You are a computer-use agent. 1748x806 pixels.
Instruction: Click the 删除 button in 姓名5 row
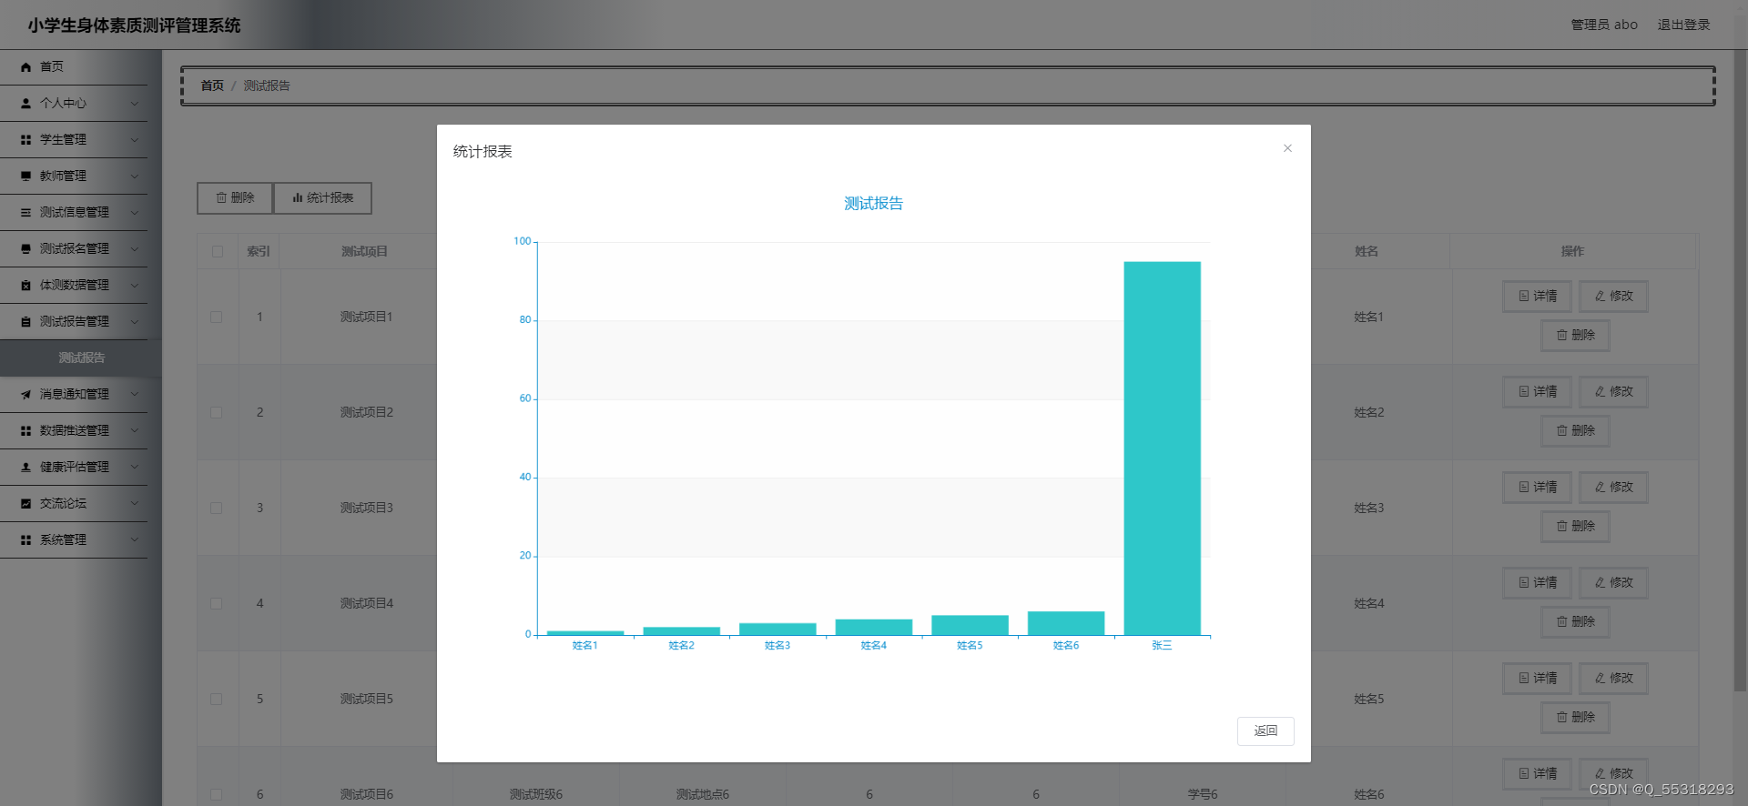pyautogui.click(x=1575, y=718)
